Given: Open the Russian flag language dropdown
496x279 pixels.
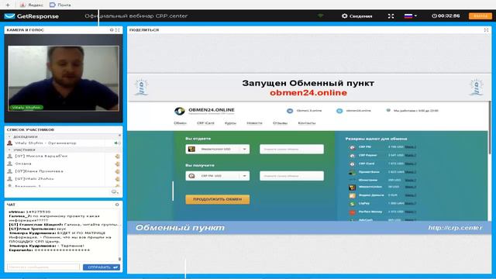Looking at the screenshot, I should coord(411,15).
